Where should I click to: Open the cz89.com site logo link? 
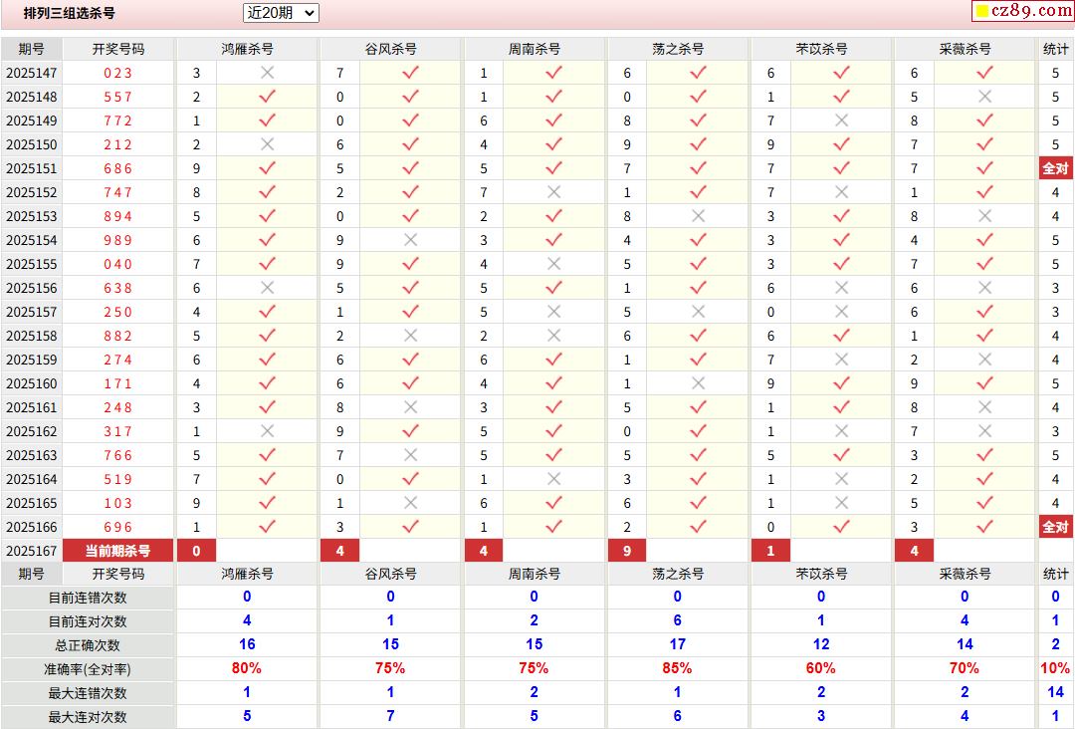click(1023, 10)
